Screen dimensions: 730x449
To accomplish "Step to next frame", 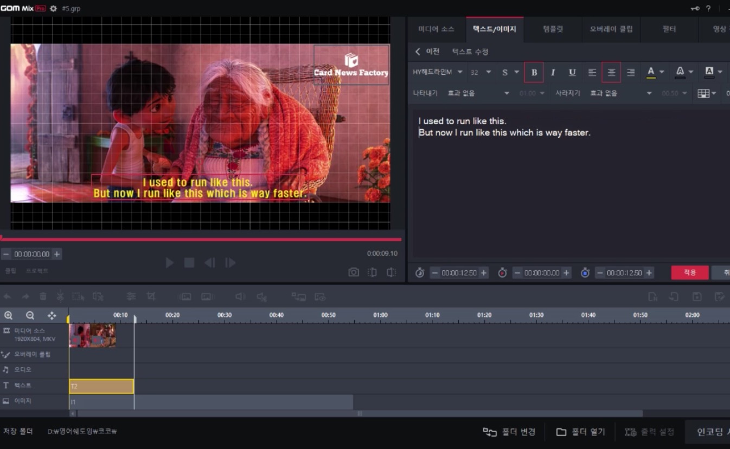I will pos(230,262).
